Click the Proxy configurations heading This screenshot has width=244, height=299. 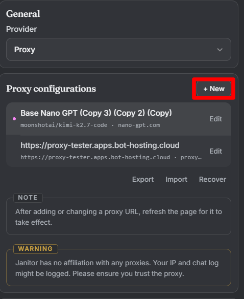51,89
